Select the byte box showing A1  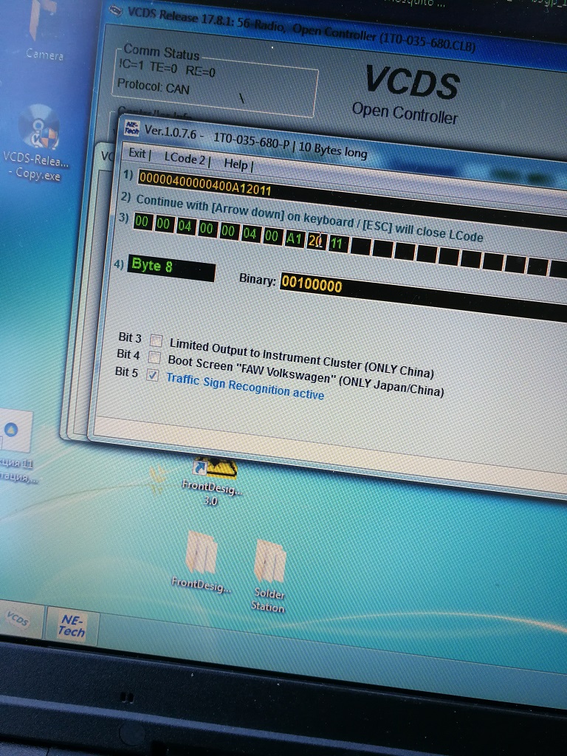click(294, 238)
